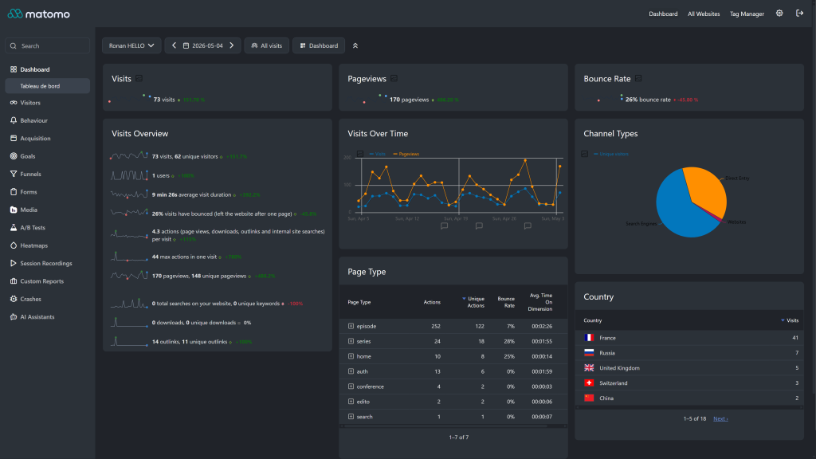Expand the episode row in Page Type
The image size is (816, 459).
[351, 326]
